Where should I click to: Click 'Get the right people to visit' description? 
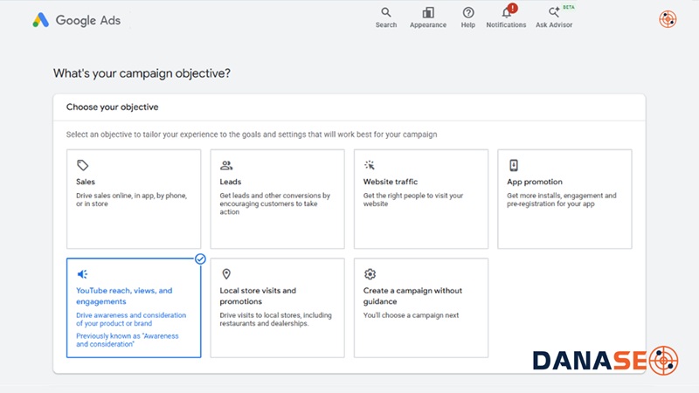click(412, 200)
